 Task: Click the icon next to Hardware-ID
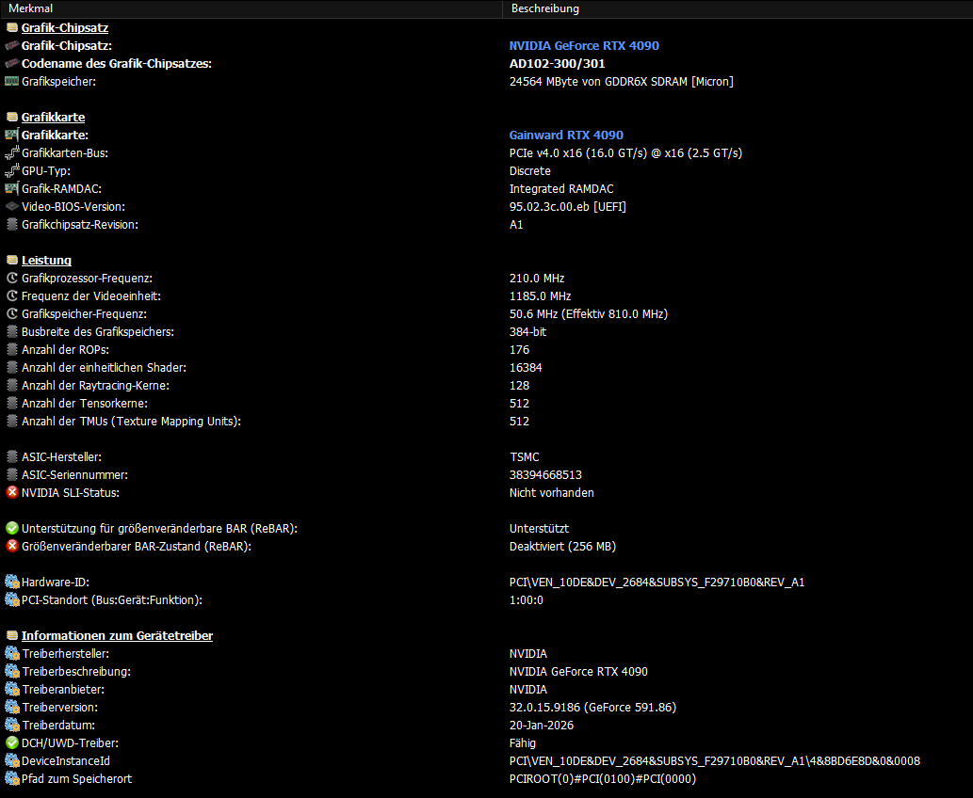coord(11,582)
